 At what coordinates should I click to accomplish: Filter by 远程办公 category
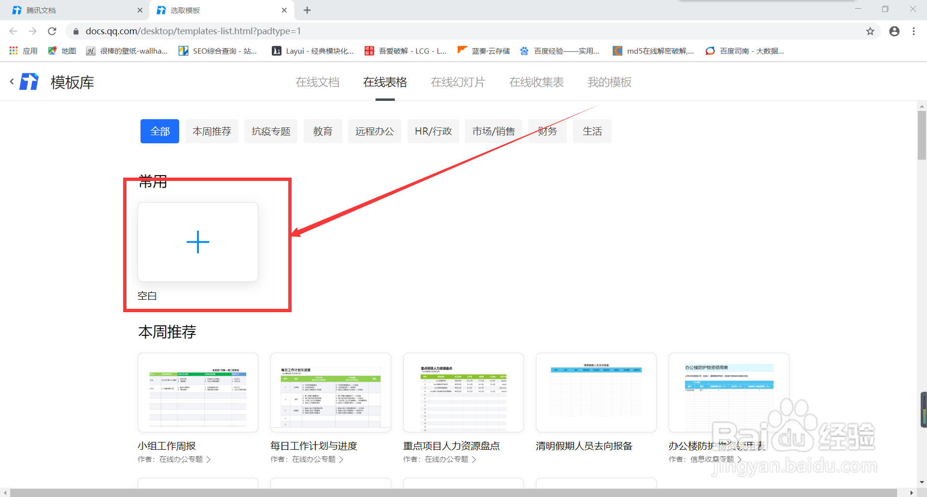pyautogui.click(x=375, y=131)
